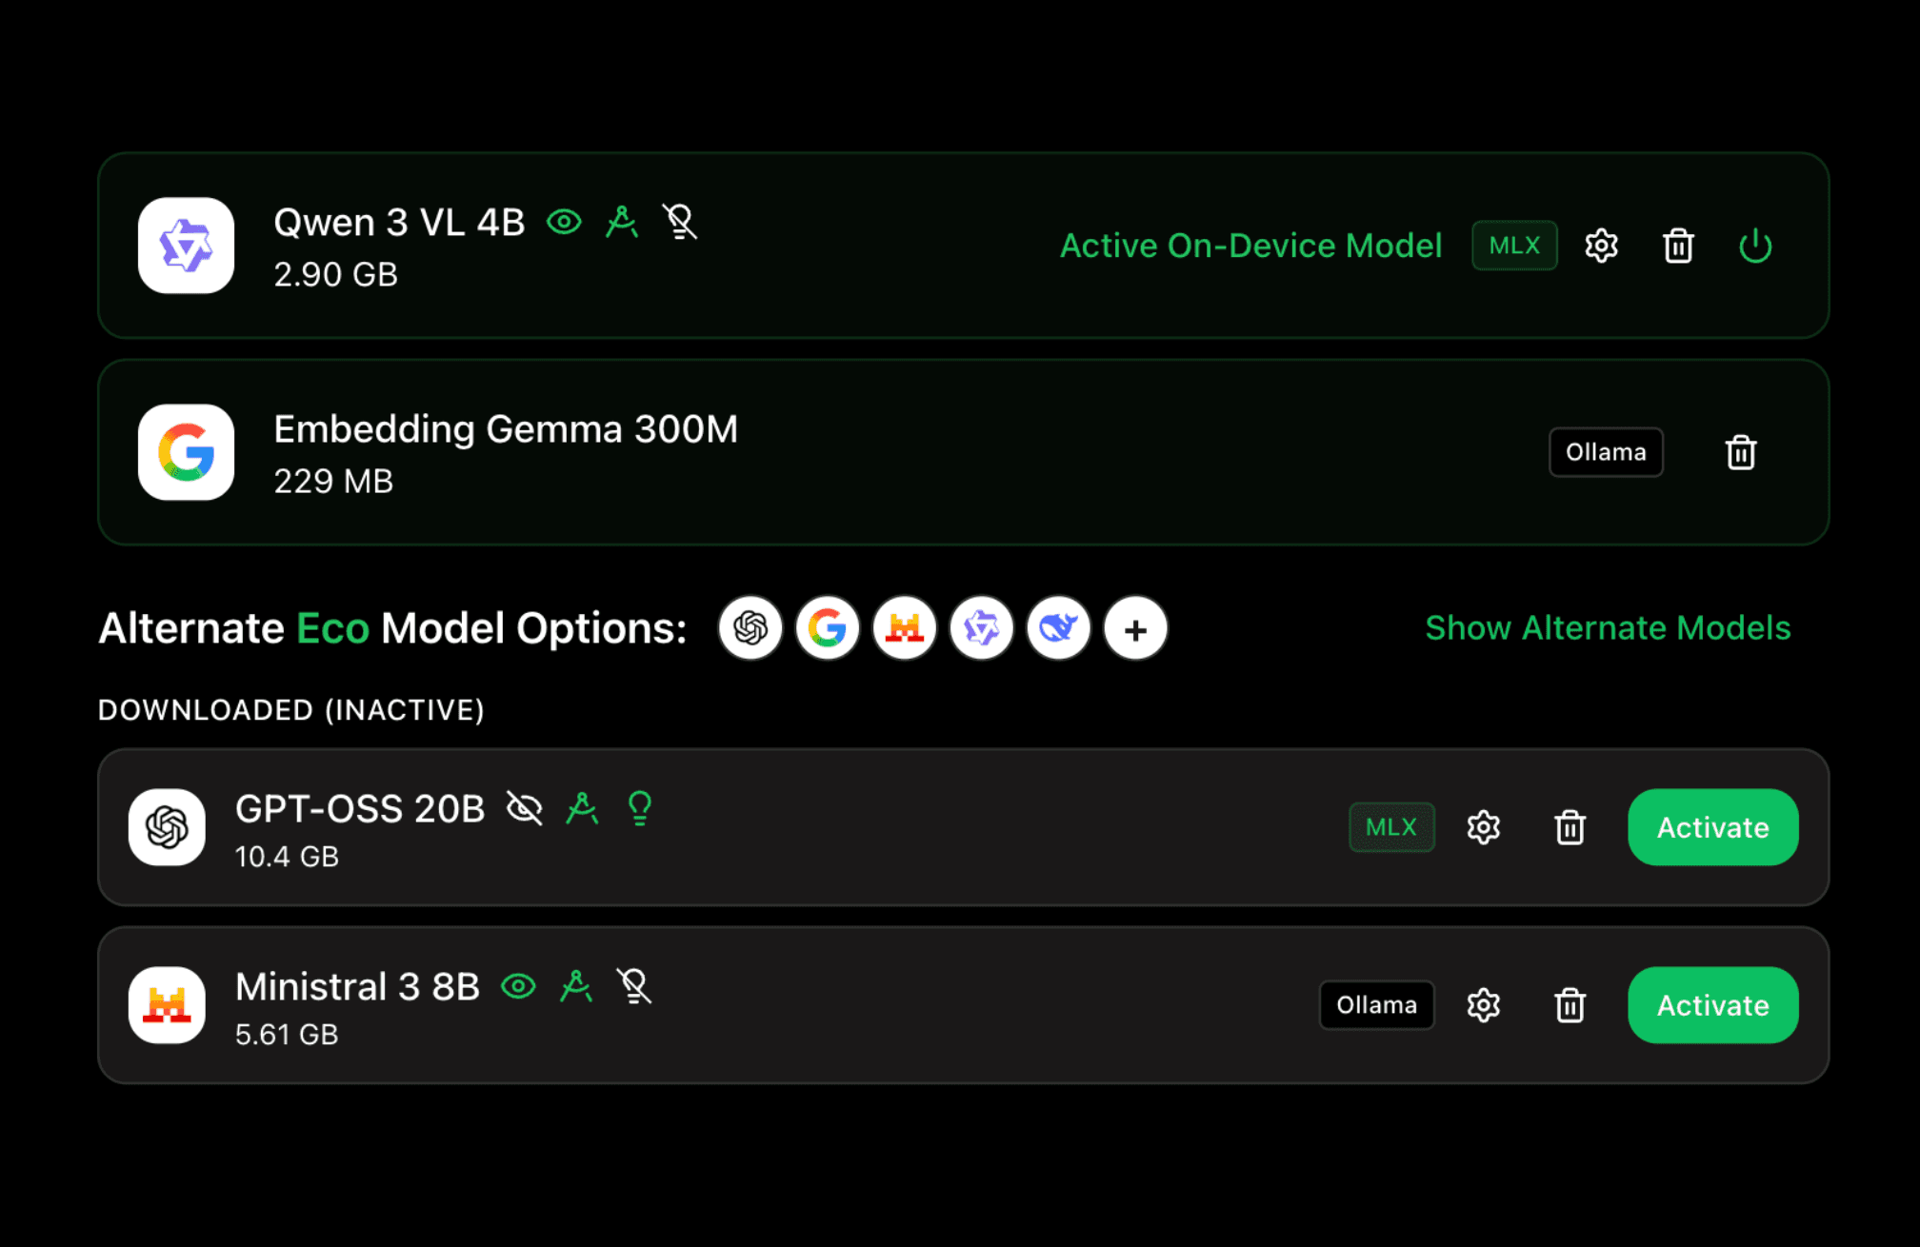Show Alternate Models link
1920x1247 pixels.
[1608, 628]
